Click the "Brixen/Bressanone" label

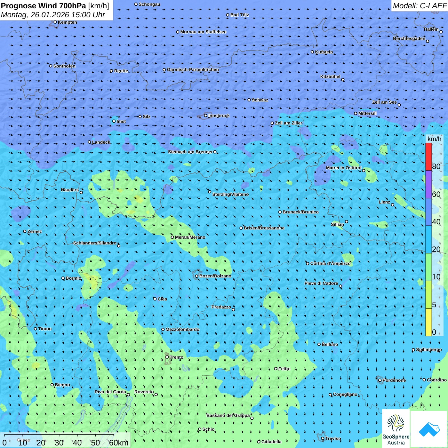click(264, 228)
